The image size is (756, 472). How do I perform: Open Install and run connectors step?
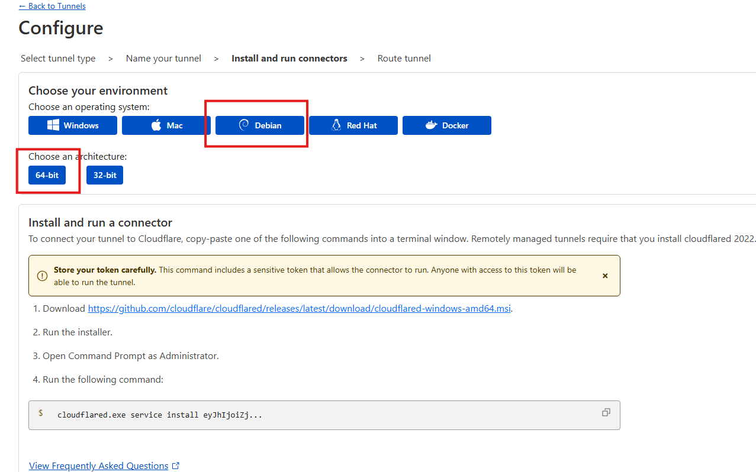pyautogui.click(x=289, y=59)
